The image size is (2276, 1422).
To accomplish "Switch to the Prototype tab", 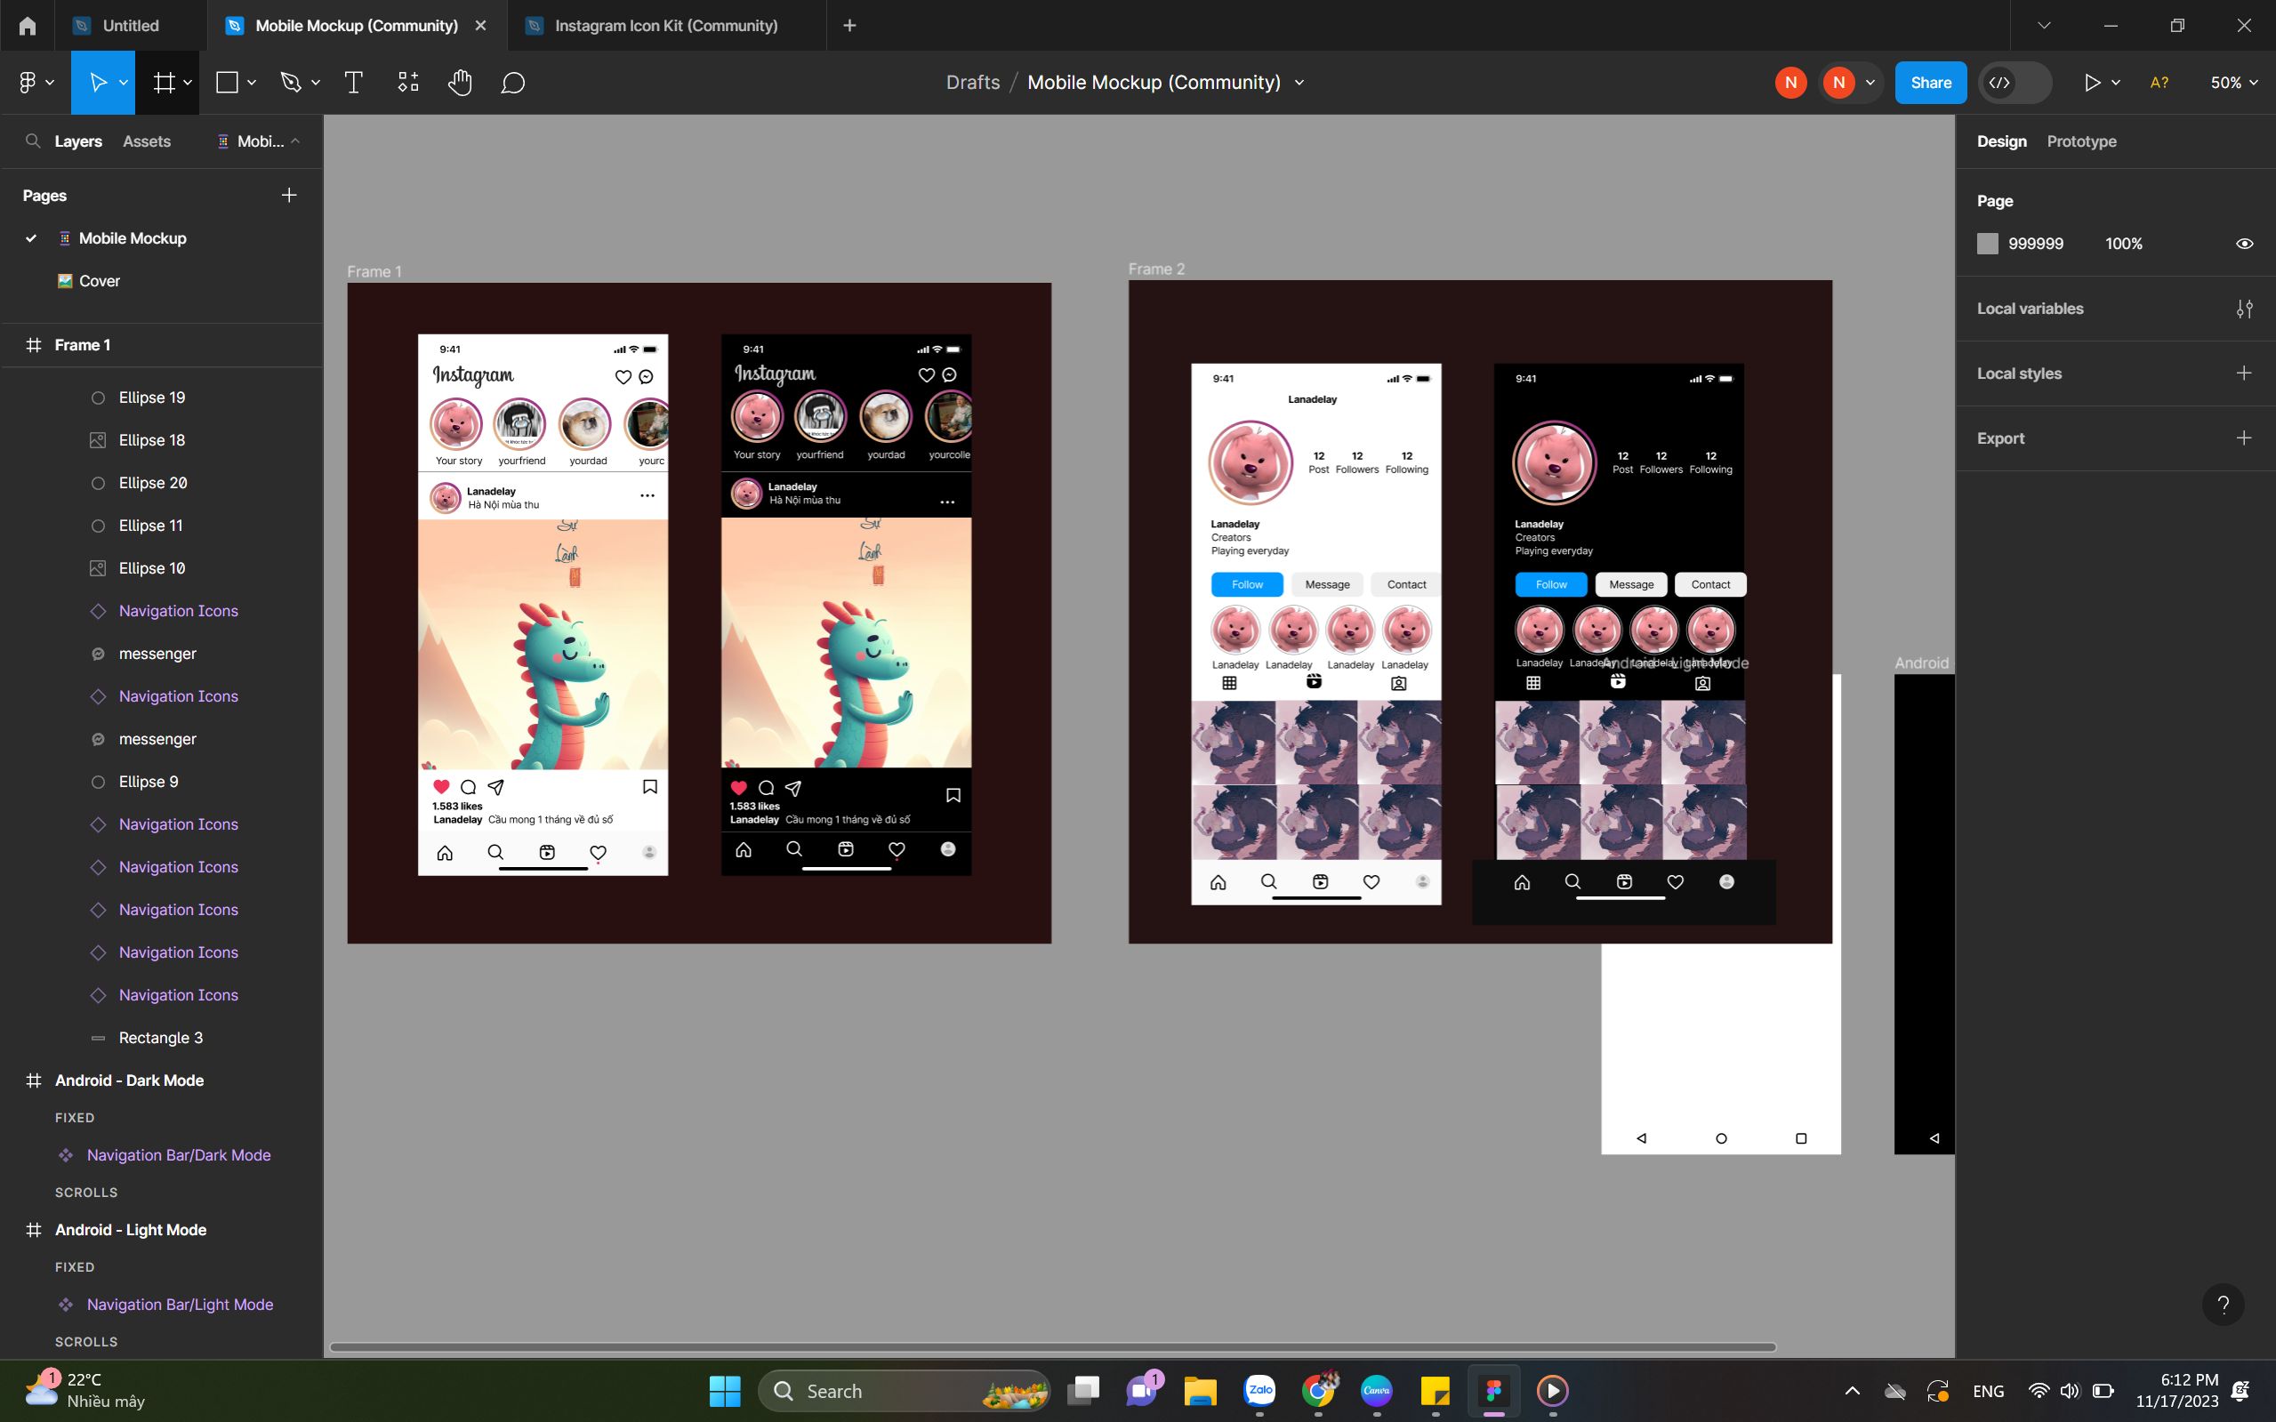I will pyautogui.click(x=2081, y=141).
